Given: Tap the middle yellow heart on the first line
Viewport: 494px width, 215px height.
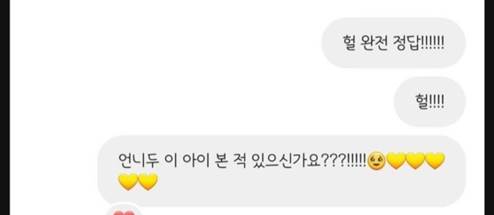Looking at the screenshot, I should [x=415, y=161].
